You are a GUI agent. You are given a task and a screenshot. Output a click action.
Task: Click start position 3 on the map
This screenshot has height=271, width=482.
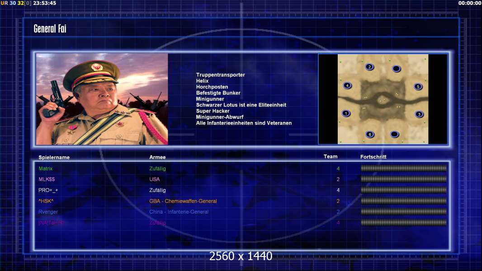pyautogui.click(x=419, y=114)
